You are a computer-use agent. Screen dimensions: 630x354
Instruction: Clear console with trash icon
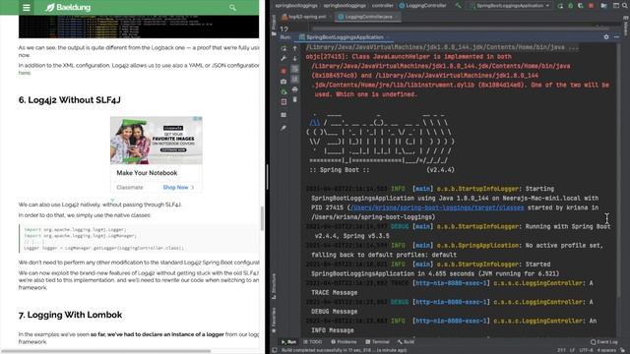(295, 99)
